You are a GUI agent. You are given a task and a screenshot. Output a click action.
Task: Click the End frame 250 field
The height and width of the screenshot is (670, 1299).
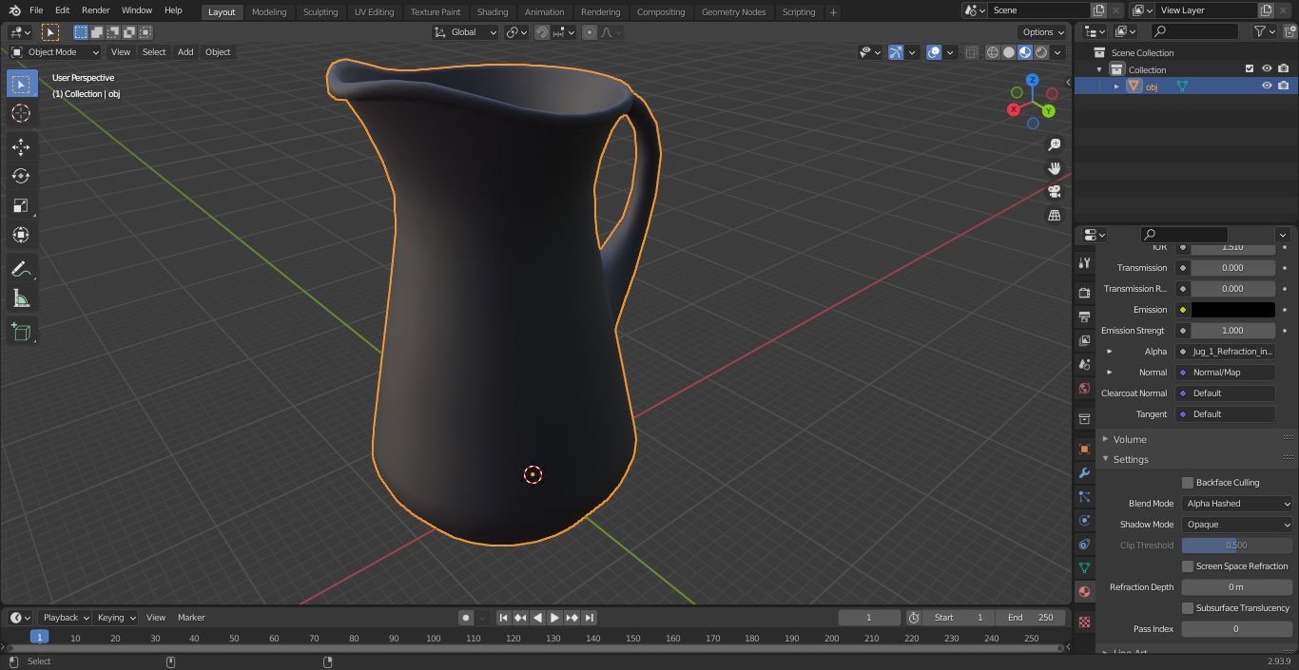1031,618
